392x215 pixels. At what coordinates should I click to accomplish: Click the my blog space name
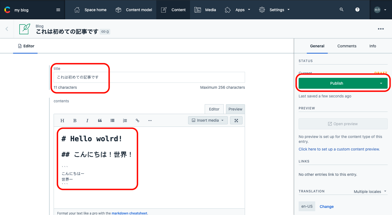click(22, 10)
